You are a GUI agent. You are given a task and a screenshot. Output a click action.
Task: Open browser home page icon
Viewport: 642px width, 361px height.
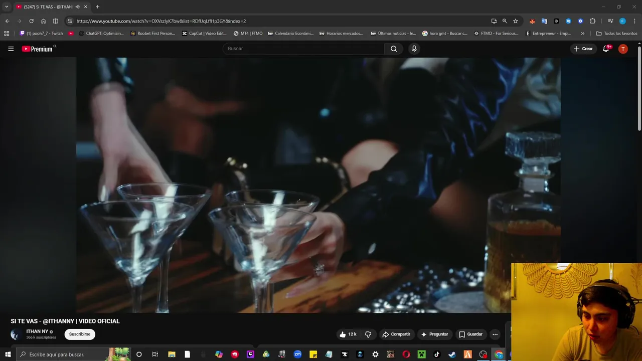[x=43, y=21]
